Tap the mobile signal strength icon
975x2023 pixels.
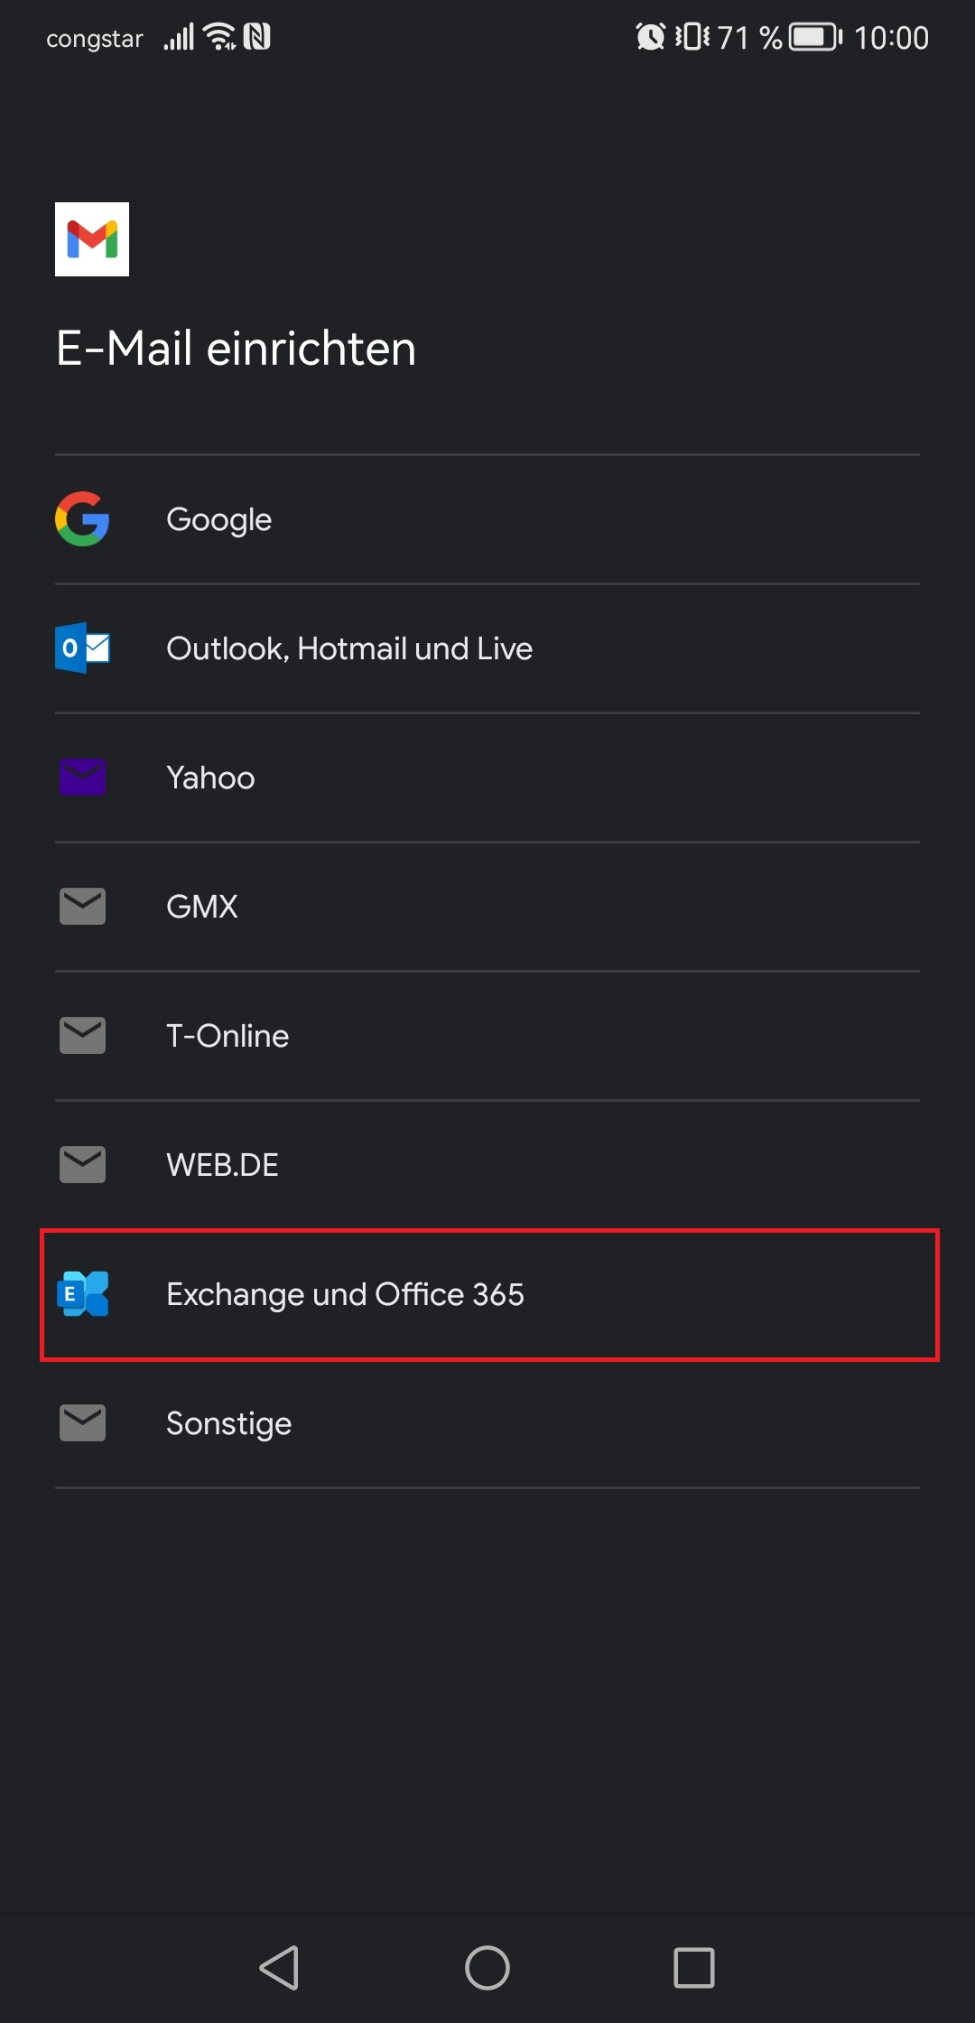pyautogui.click(x=179, y=37)
